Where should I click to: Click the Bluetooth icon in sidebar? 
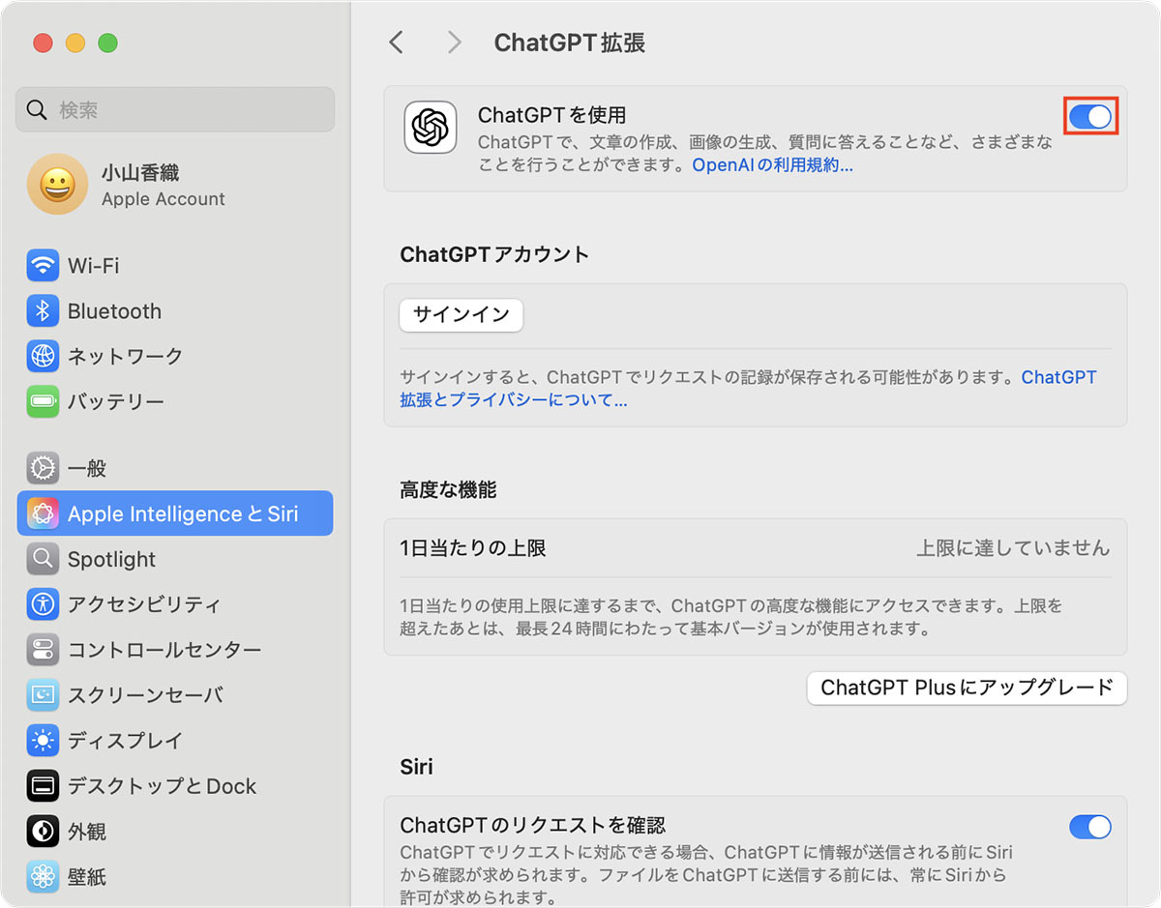coord(43,310)
